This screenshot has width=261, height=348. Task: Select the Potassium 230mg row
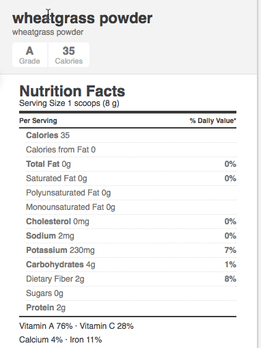click(131, 250)
